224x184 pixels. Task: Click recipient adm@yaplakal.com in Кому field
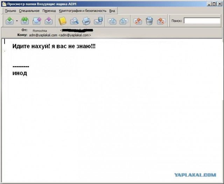43,35
